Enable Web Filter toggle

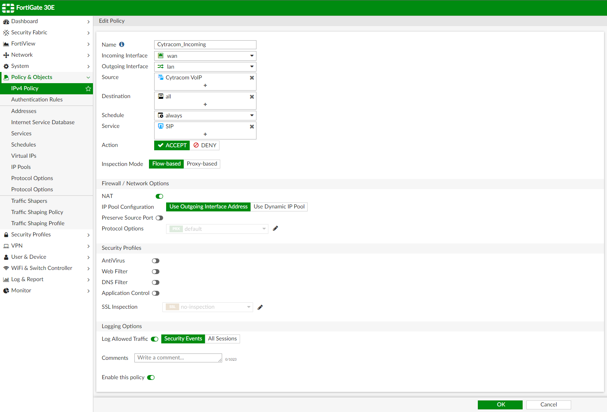tap(156, 271)
